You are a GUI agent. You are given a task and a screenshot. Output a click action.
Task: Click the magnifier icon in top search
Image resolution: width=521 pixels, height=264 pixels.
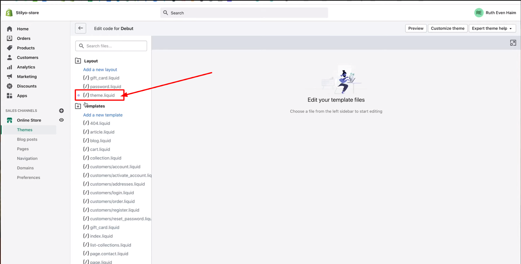165,13
